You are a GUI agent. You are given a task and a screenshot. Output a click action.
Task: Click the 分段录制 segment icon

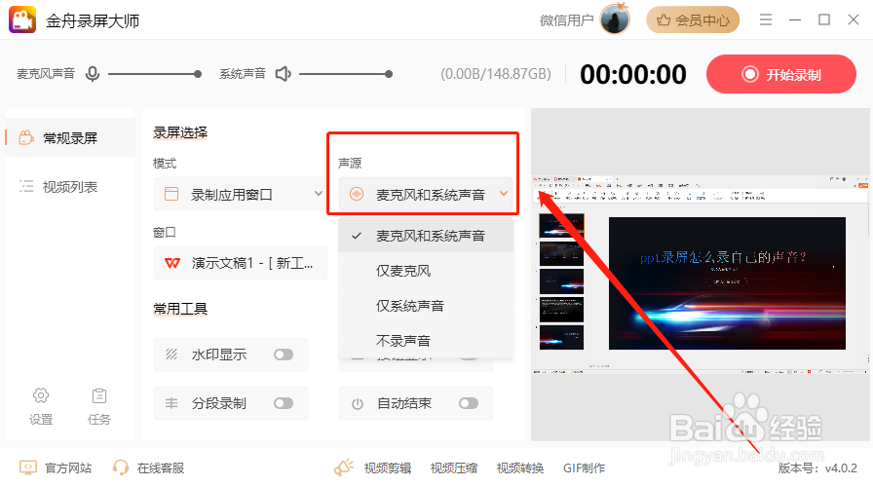171,403
